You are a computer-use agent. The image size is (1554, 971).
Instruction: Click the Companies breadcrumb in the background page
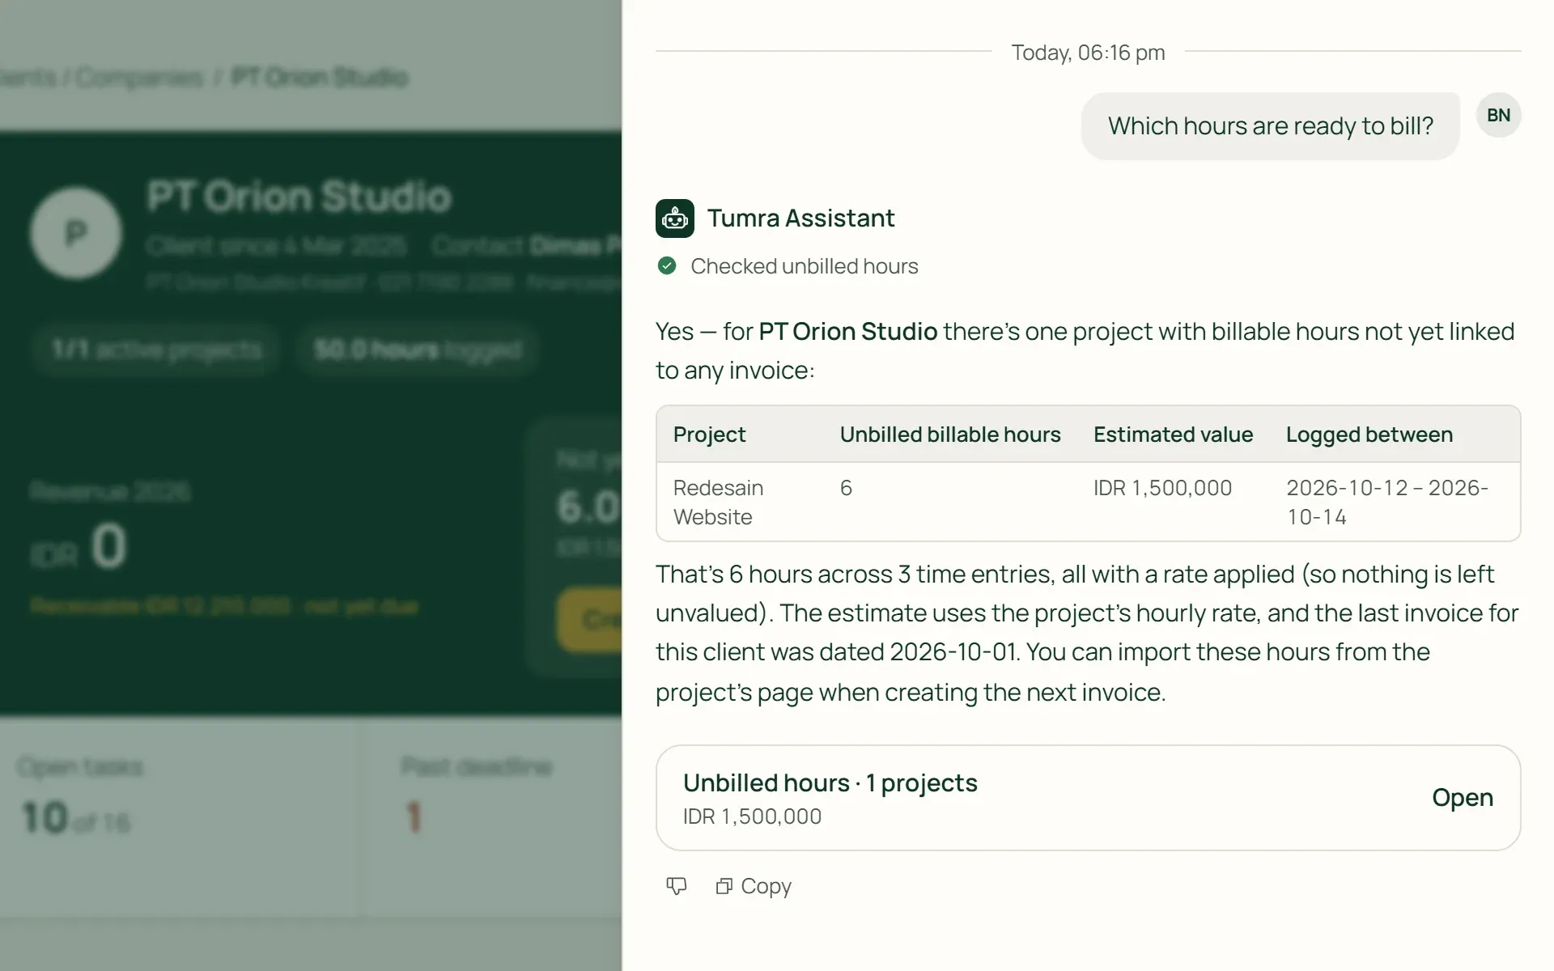(x=139, y=78)
